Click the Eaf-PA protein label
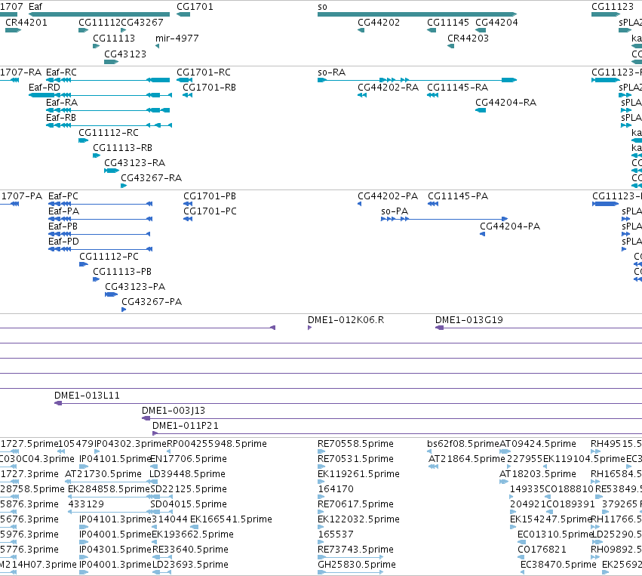642x576 pixels. coord(64,211)
